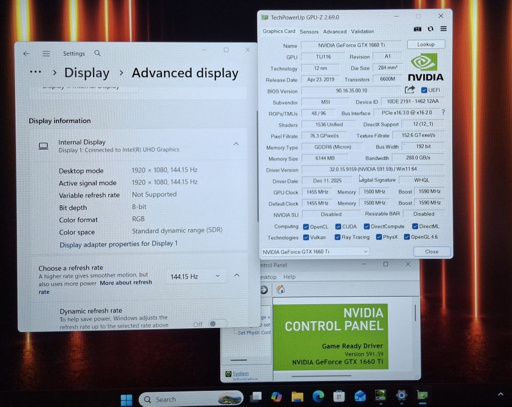Click the BIOS Version field value
This screenshot has width=512, height=407.
[351, 91]
